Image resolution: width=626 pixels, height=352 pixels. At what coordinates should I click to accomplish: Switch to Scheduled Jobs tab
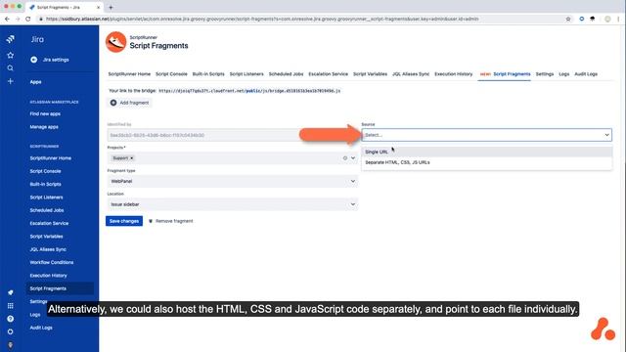tap(286, 74)
